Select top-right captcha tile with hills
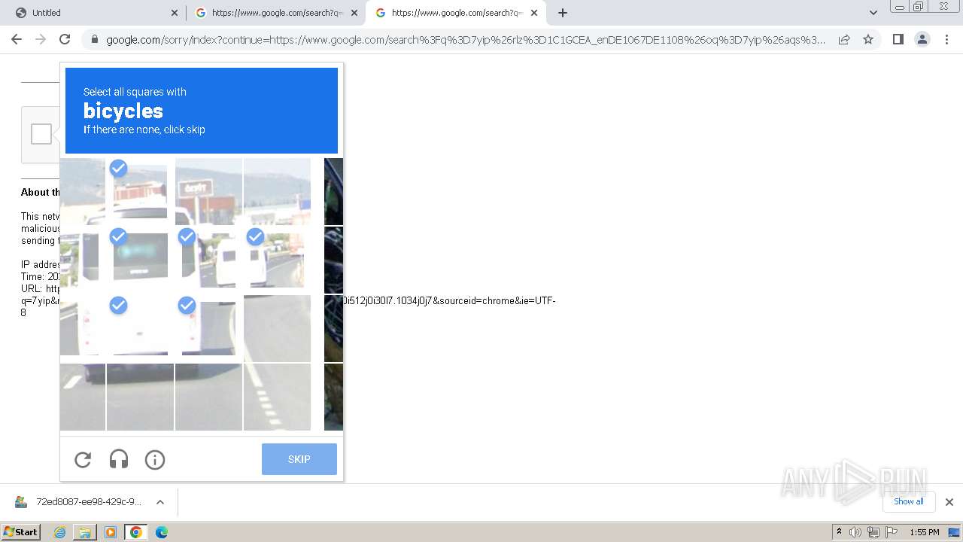 tap(277, 191)
